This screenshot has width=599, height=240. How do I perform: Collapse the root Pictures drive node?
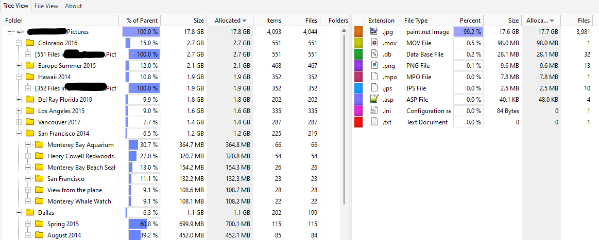coord(10,32)
